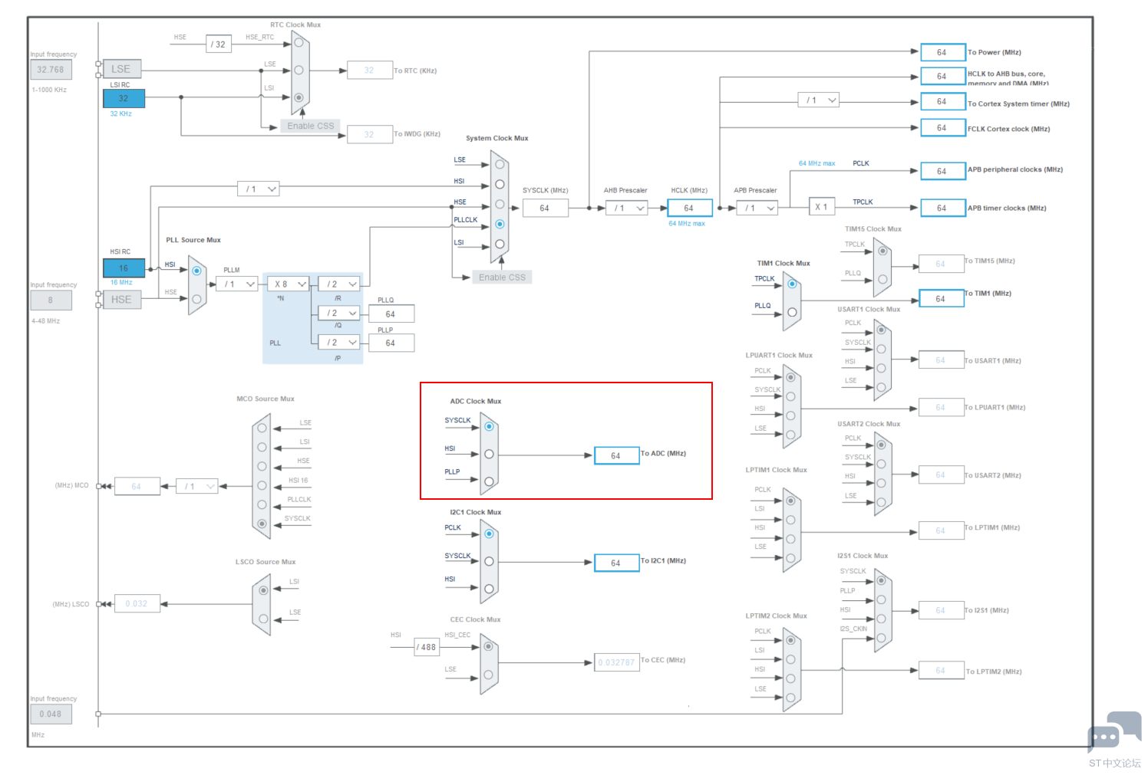The image size is (1148, 775).
Task: Select PLLP in ADC Clock Mux
Action: (489, 481)
